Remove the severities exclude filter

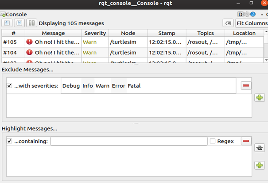(x=246, y=86)
